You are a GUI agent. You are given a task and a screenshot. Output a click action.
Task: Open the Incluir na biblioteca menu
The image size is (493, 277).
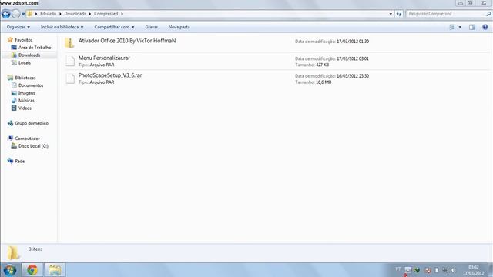[62, 27]
